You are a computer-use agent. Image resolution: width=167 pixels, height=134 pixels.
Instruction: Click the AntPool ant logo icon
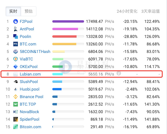(16, 29)
